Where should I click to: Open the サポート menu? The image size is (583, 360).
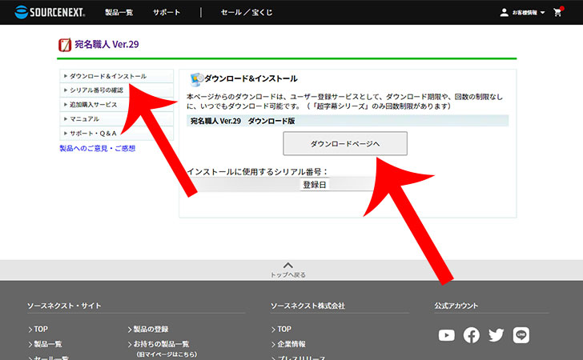point(167,12)
